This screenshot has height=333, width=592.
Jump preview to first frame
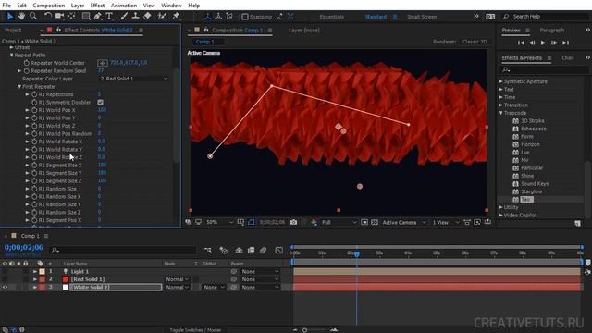coord(521,43)
